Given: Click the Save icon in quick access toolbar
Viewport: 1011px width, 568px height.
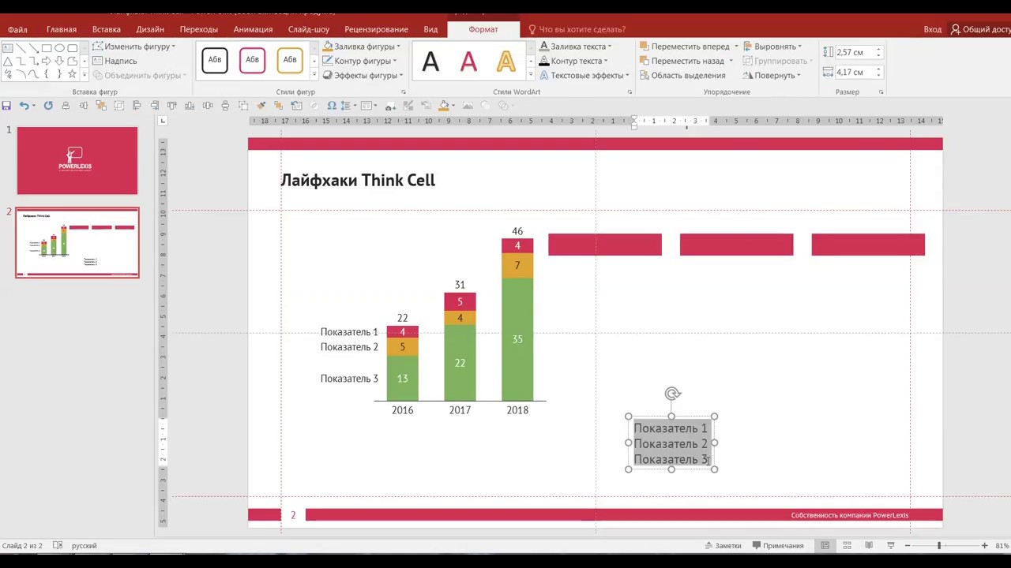Looking at the screenshot, I should coord(6,106).
